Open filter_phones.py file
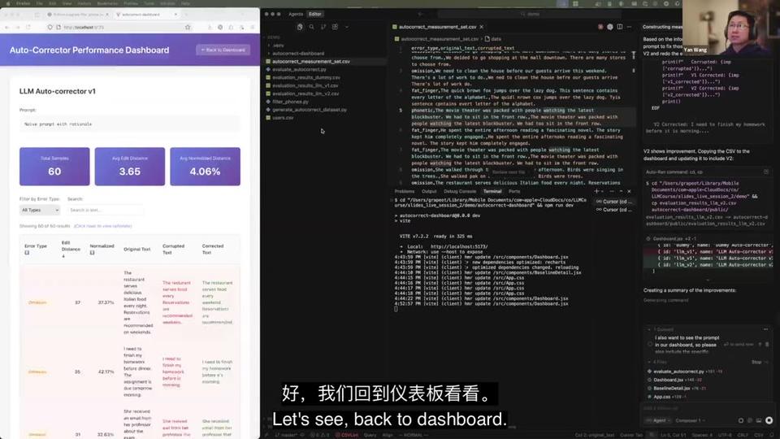 290,102
